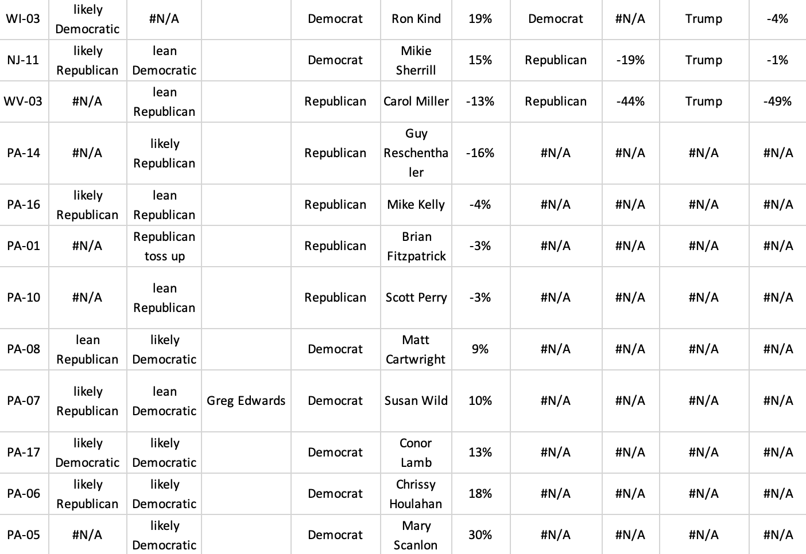Image resolution: width=806 pixels, height=554 pixels.
Task: Select the Guy Reschenthaler cell
Action: pyautogui.click(x=416, y=153)
